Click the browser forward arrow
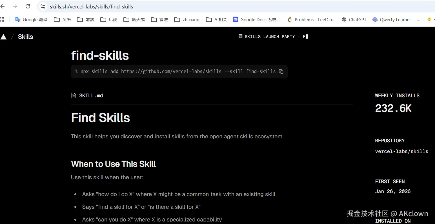Image resolution: width=435 pixels, height=224 pixels. [15, 6]
